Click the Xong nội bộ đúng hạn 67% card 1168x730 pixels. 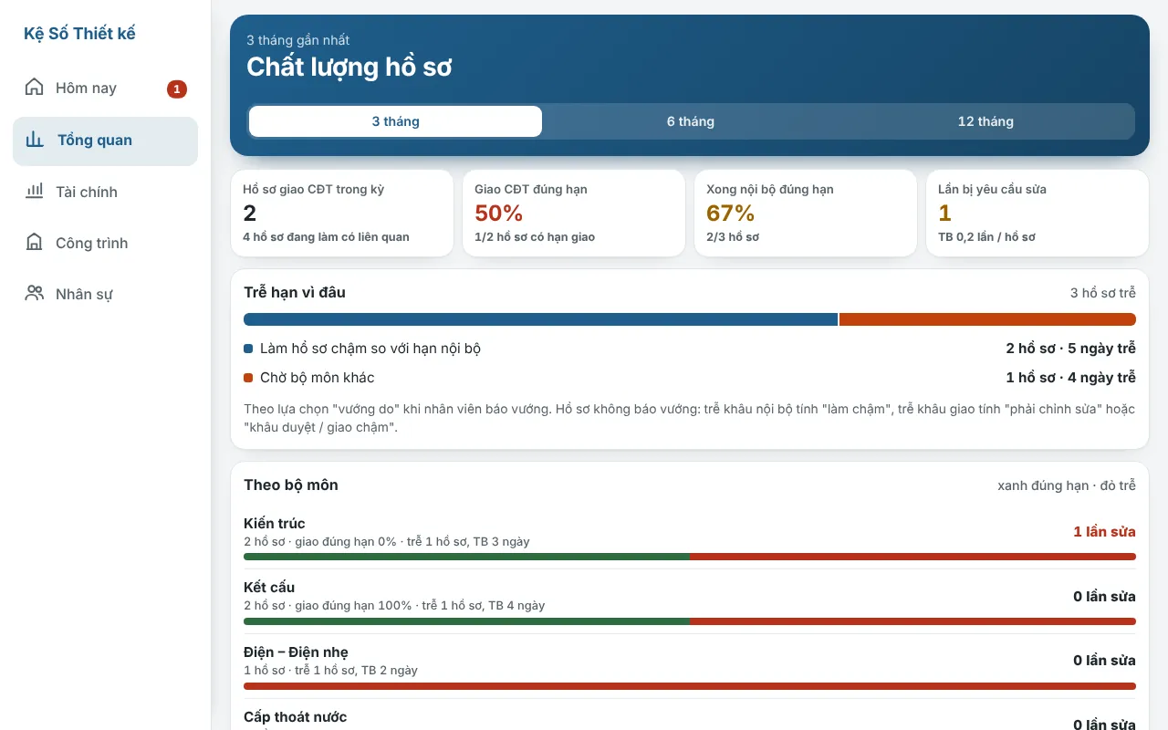(x=806, y=213)
